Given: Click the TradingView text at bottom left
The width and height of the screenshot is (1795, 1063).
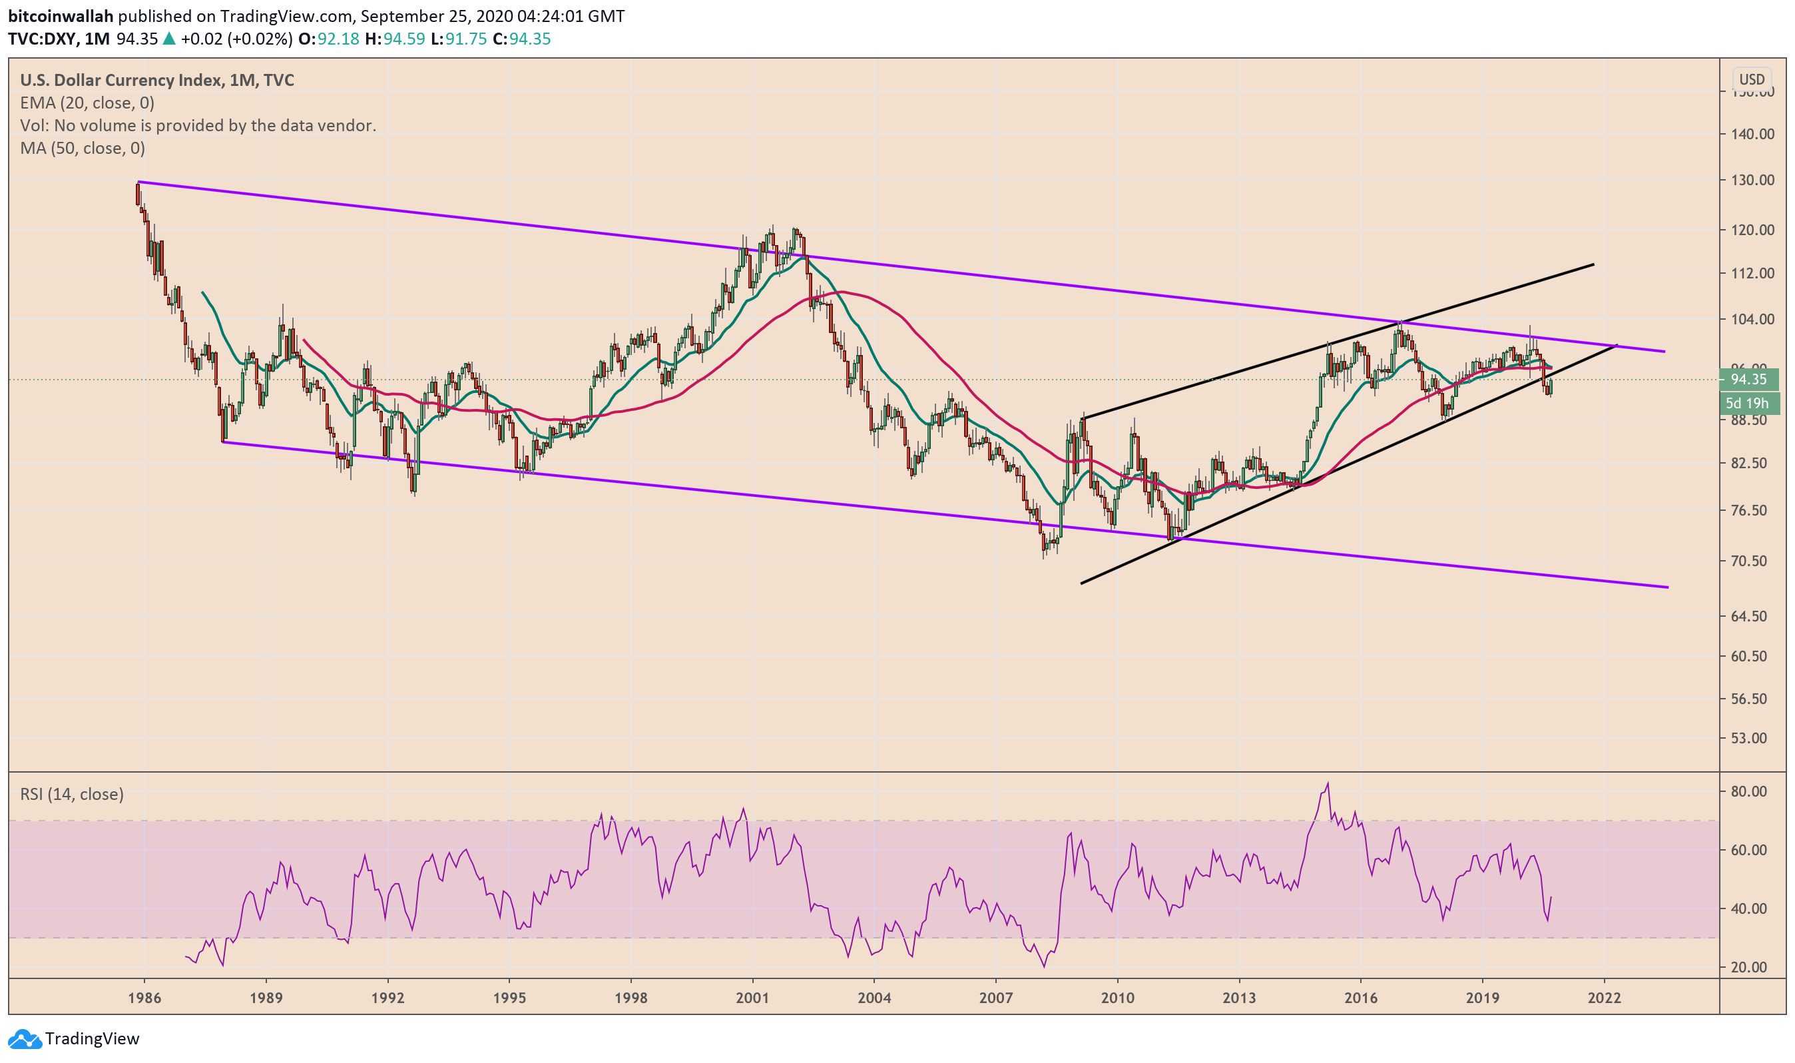Looking at the screenshot, I should tap(92, 1038).
